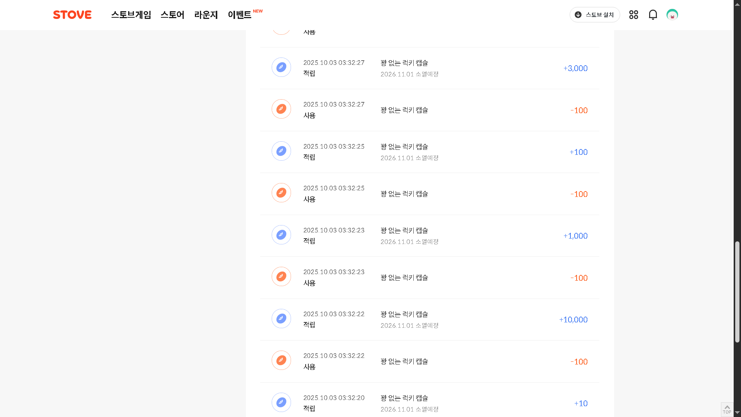Open the STOVE logo home link

click(72, 15)
